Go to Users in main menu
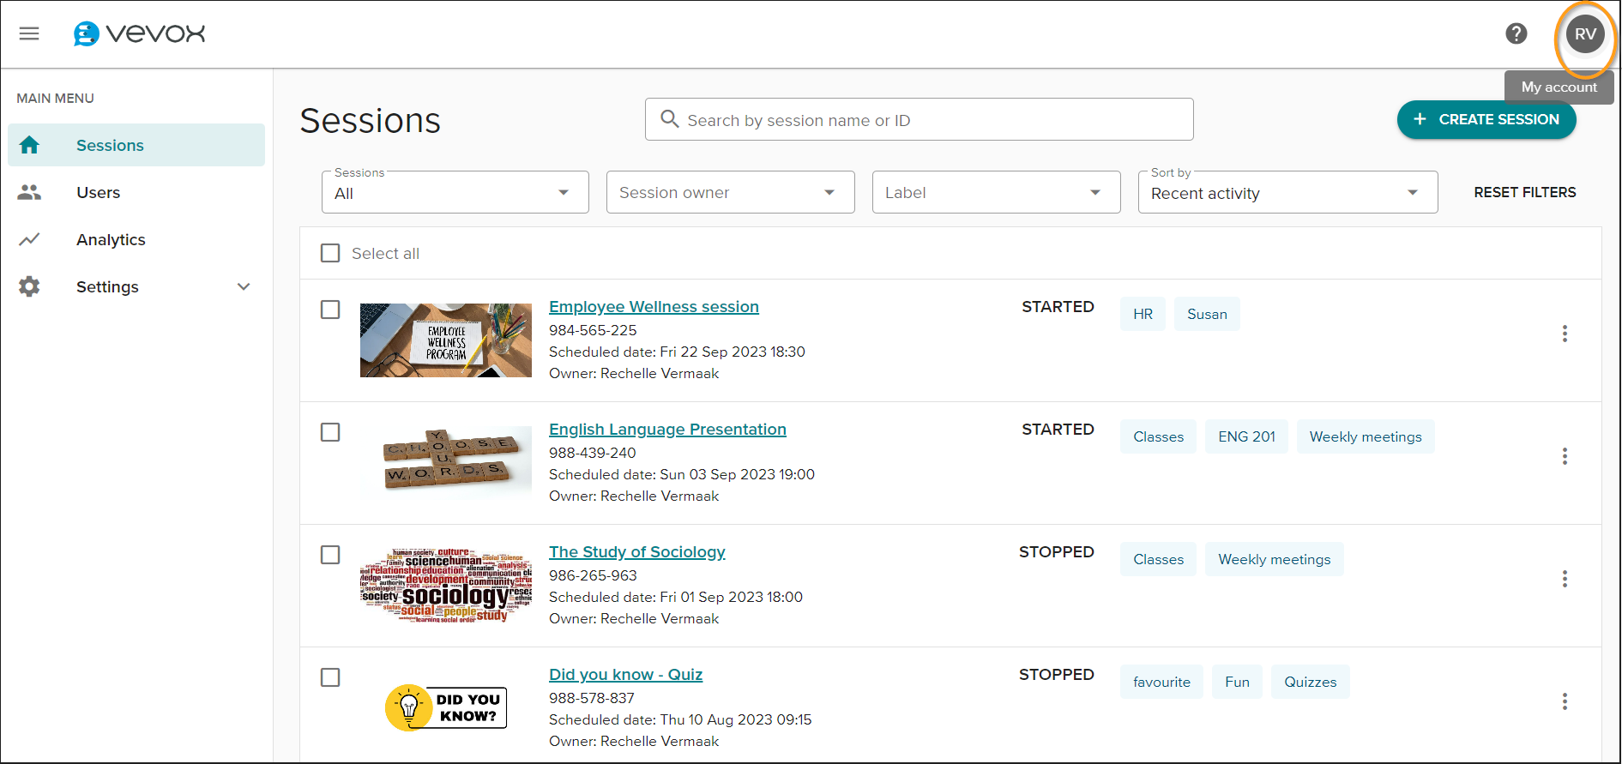 click(136, 192)
